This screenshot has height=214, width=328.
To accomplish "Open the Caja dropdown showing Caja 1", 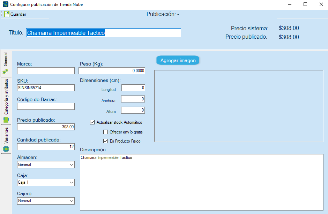I will [46, 182].
